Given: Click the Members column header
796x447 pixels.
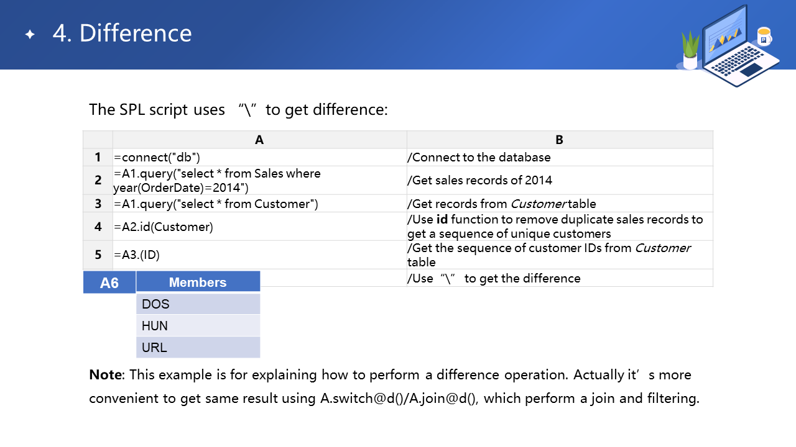Looking at the screenshot, I should pos(198,282).
